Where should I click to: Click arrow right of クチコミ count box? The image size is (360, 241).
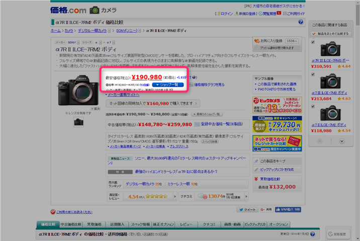point(246,196)
